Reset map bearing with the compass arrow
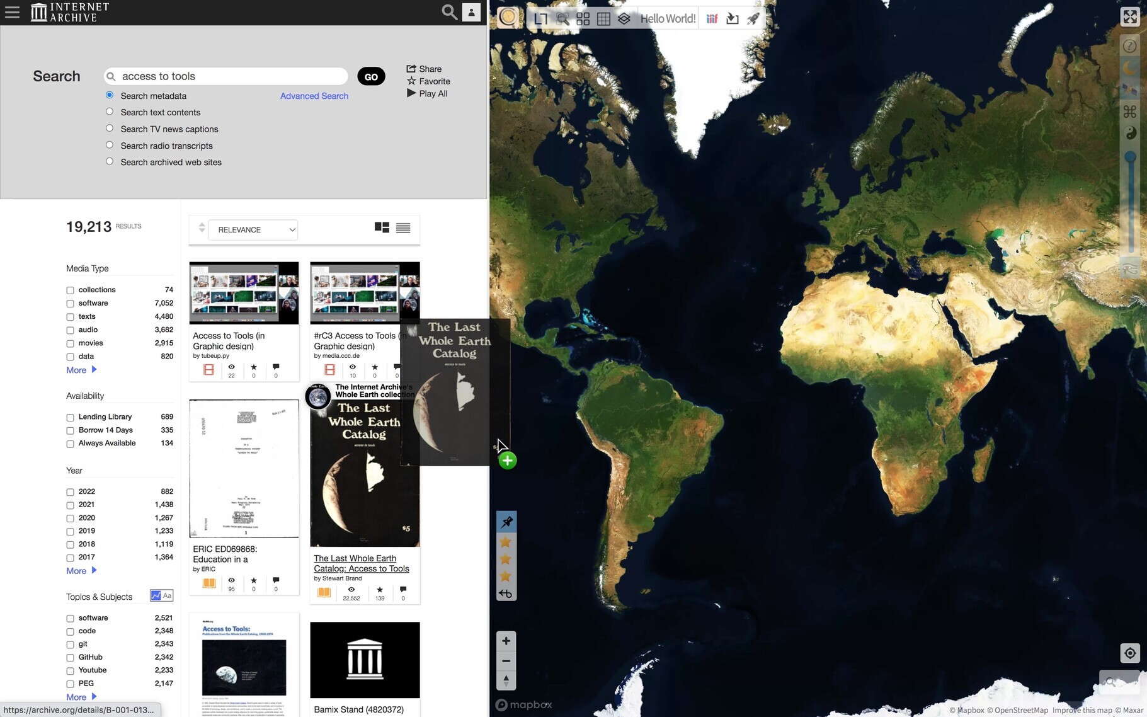This screenshot has height=717, width=1147. [x=506, y=680]
